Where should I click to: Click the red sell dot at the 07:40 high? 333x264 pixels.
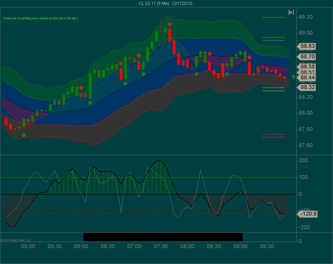[x=170, y=24]
